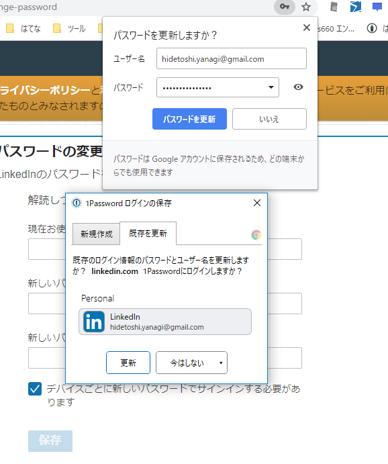
Task: Click the 1Password logo in dialog title
Action: tap(77, 203)
